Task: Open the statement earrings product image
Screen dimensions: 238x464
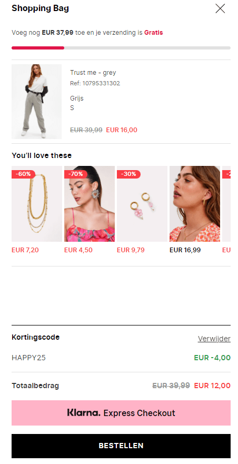Action: [x=90, y=204]
